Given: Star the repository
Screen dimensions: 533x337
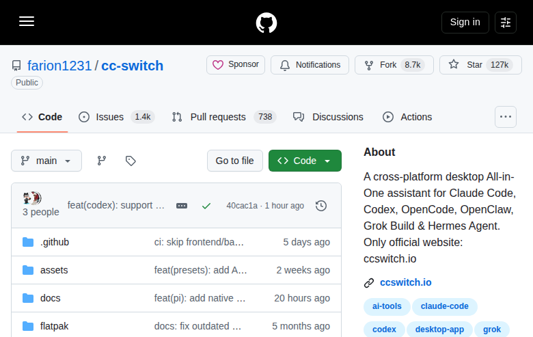Looking at the screenshot, I should 480,65.
